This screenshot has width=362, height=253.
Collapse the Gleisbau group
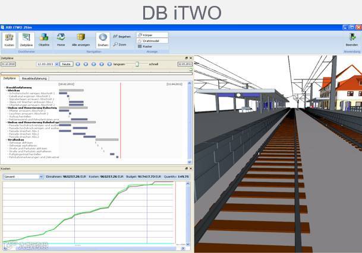(x=6, y=91)
